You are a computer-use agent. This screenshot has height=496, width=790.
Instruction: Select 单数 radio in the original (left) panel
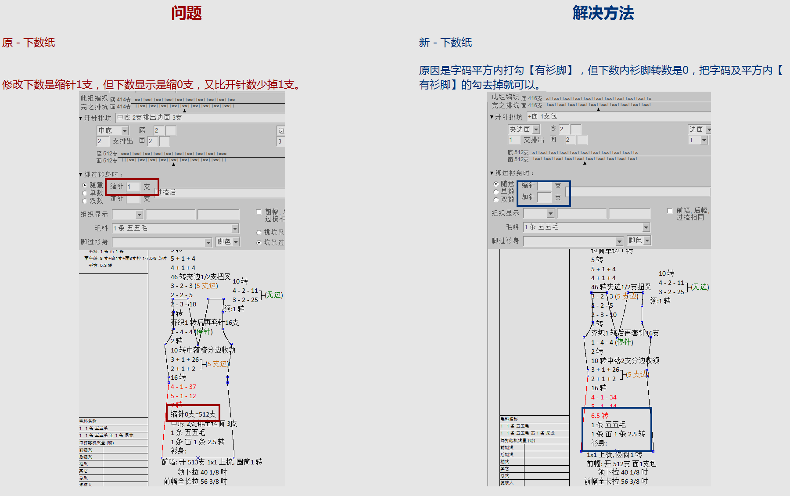85,193
